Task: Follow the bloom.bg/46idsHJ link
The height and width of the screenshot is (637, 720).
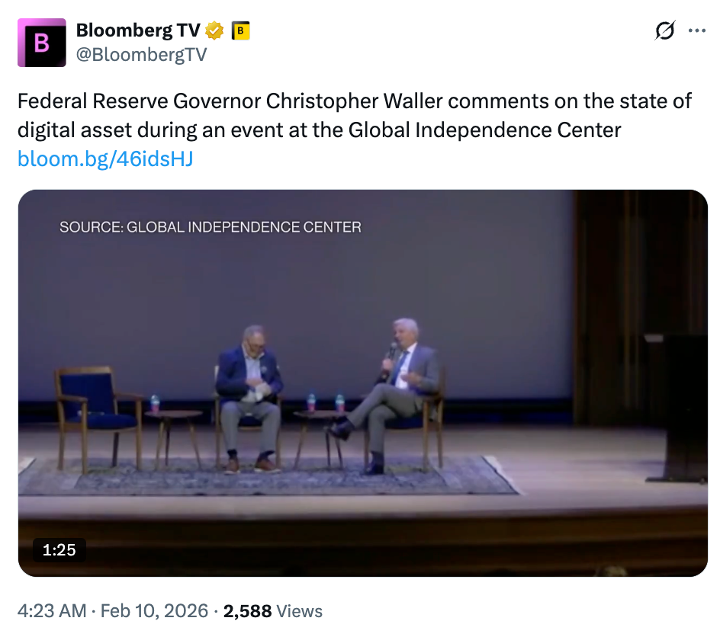Action: tap(105, 159)
